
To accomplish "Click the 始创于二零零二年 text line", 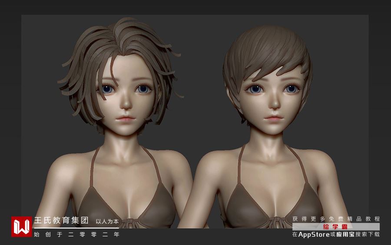I will tap(77, 234).
